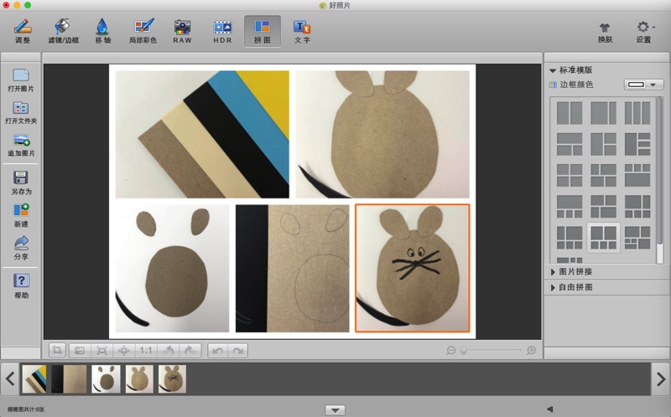Select the colored paper stripes collage cell
Image resolution: width=671 pixels, height=417 pixels.
(202, 134)
